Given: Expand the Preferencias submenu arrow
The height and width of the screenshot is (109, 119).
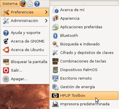Looking at the screenshot, I should pyautogui.click(x=46, y=12).
